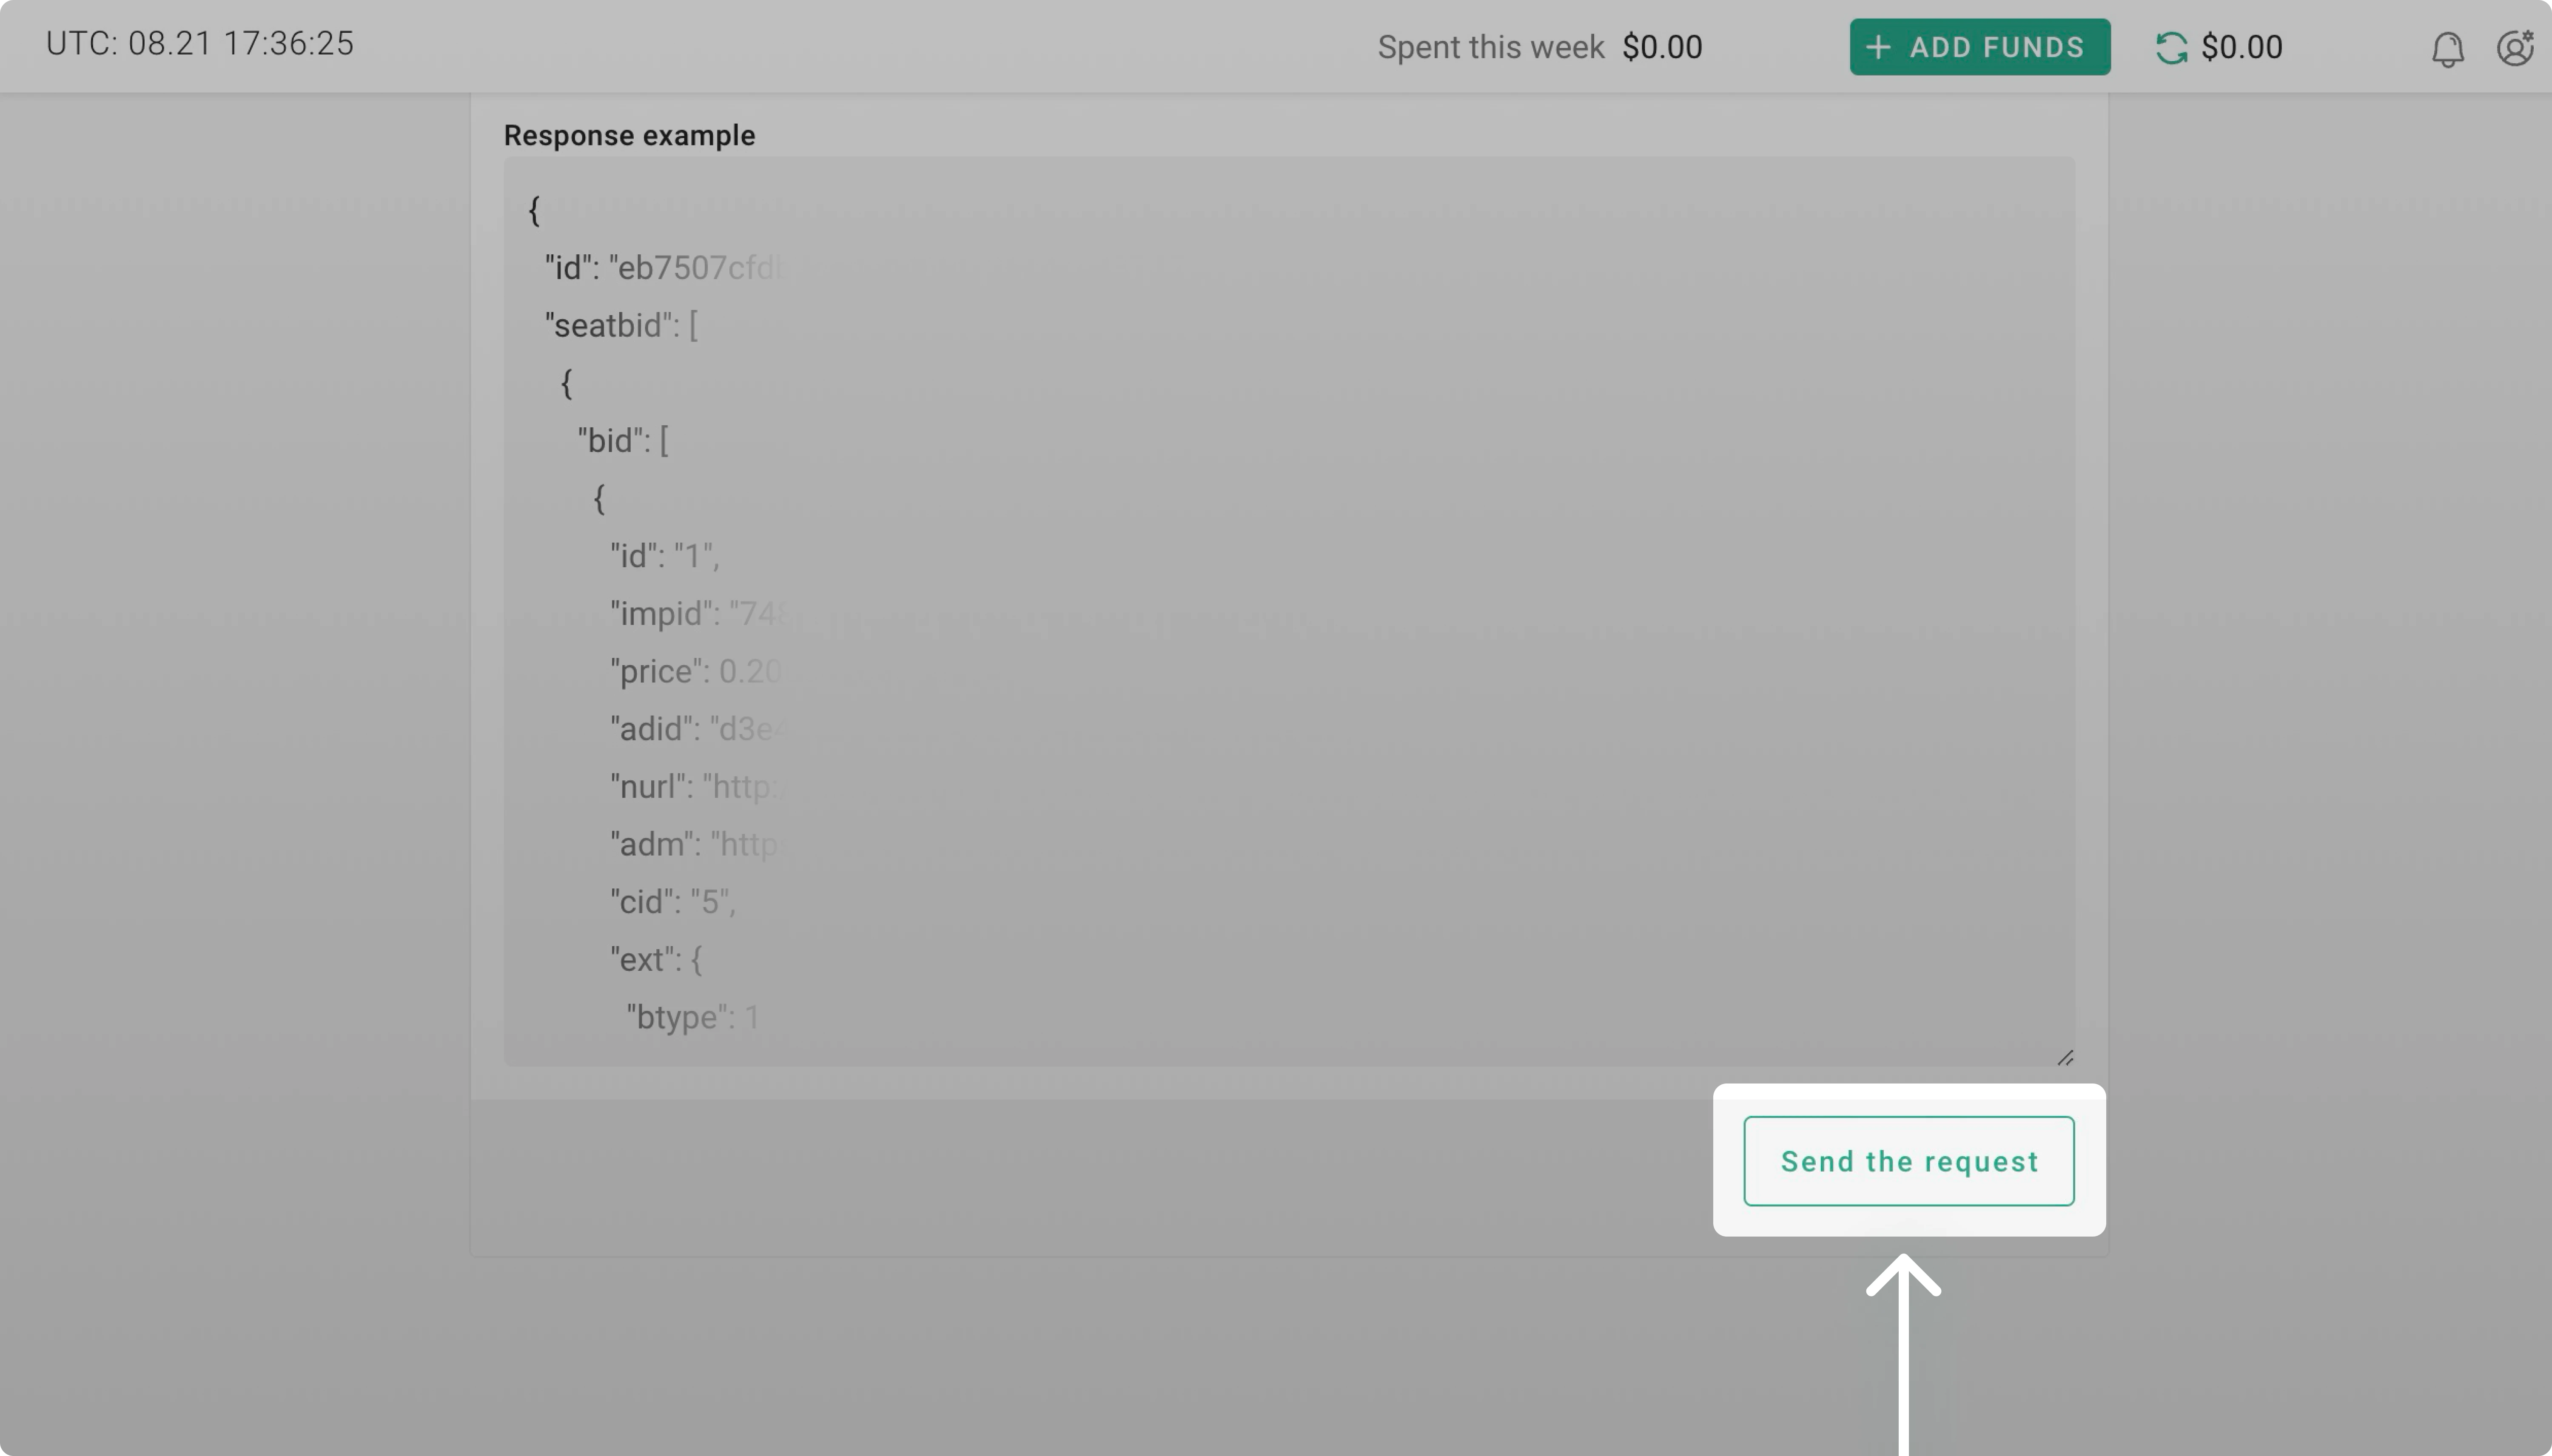Click the UTC timestamp display
Screen dimensions: 2552x1456
point(199,43)
